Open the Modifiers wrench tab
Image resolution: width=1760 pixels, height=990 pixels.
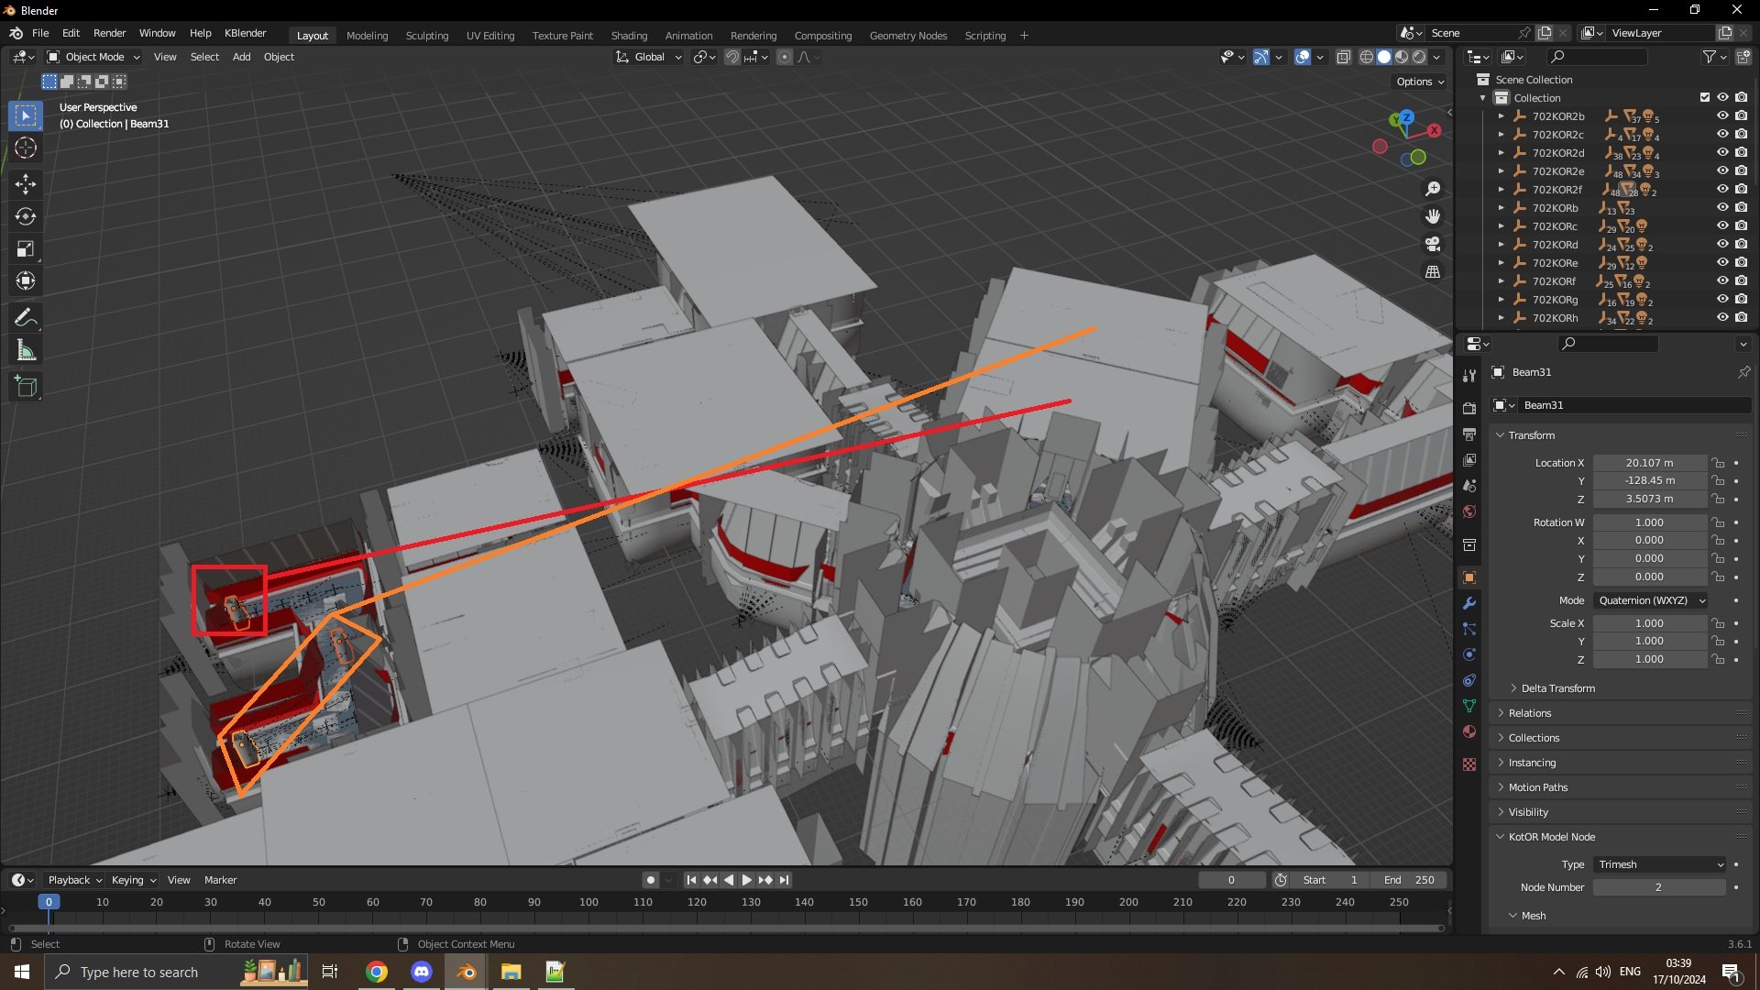tap(1469, 603)
